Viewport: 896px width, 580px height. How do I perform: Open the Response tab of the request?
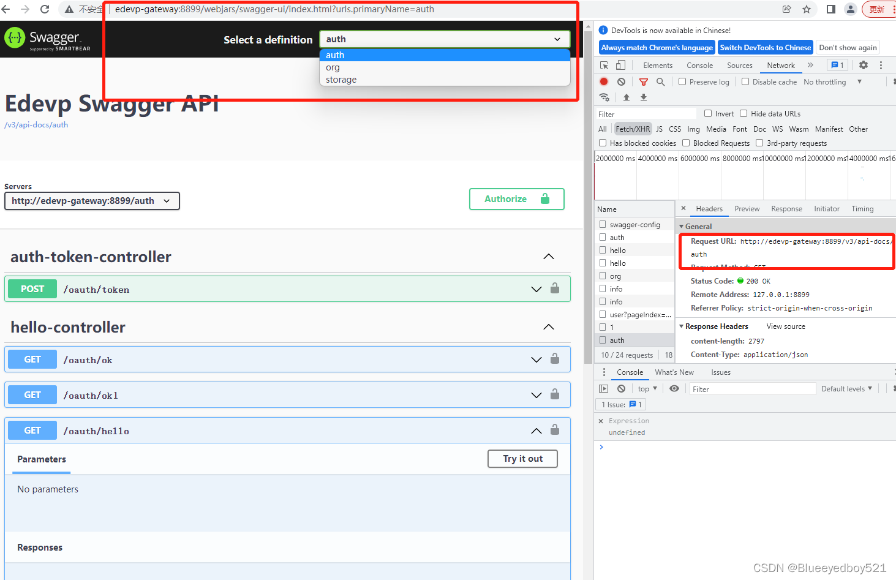[786, 209]
